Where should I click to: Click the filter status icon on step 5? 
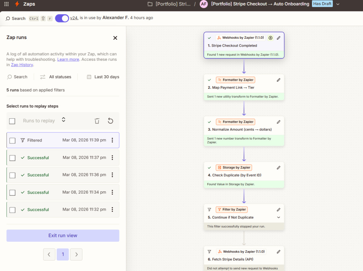209,209
